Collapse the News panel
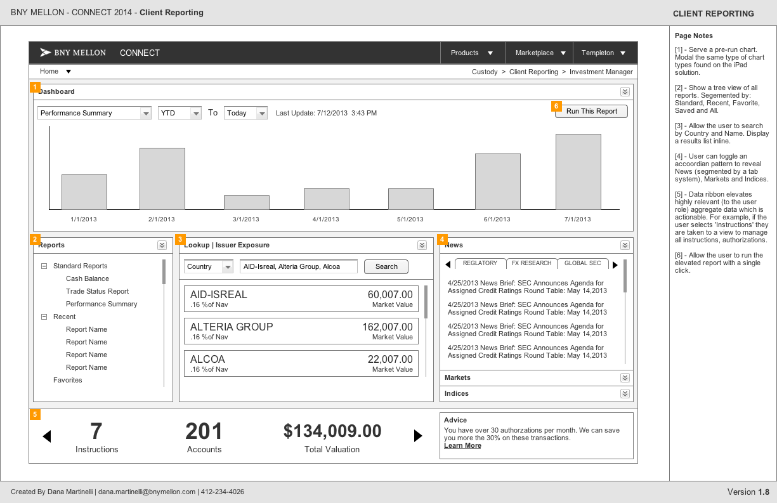Screen dimensions: 777x503 625,245
